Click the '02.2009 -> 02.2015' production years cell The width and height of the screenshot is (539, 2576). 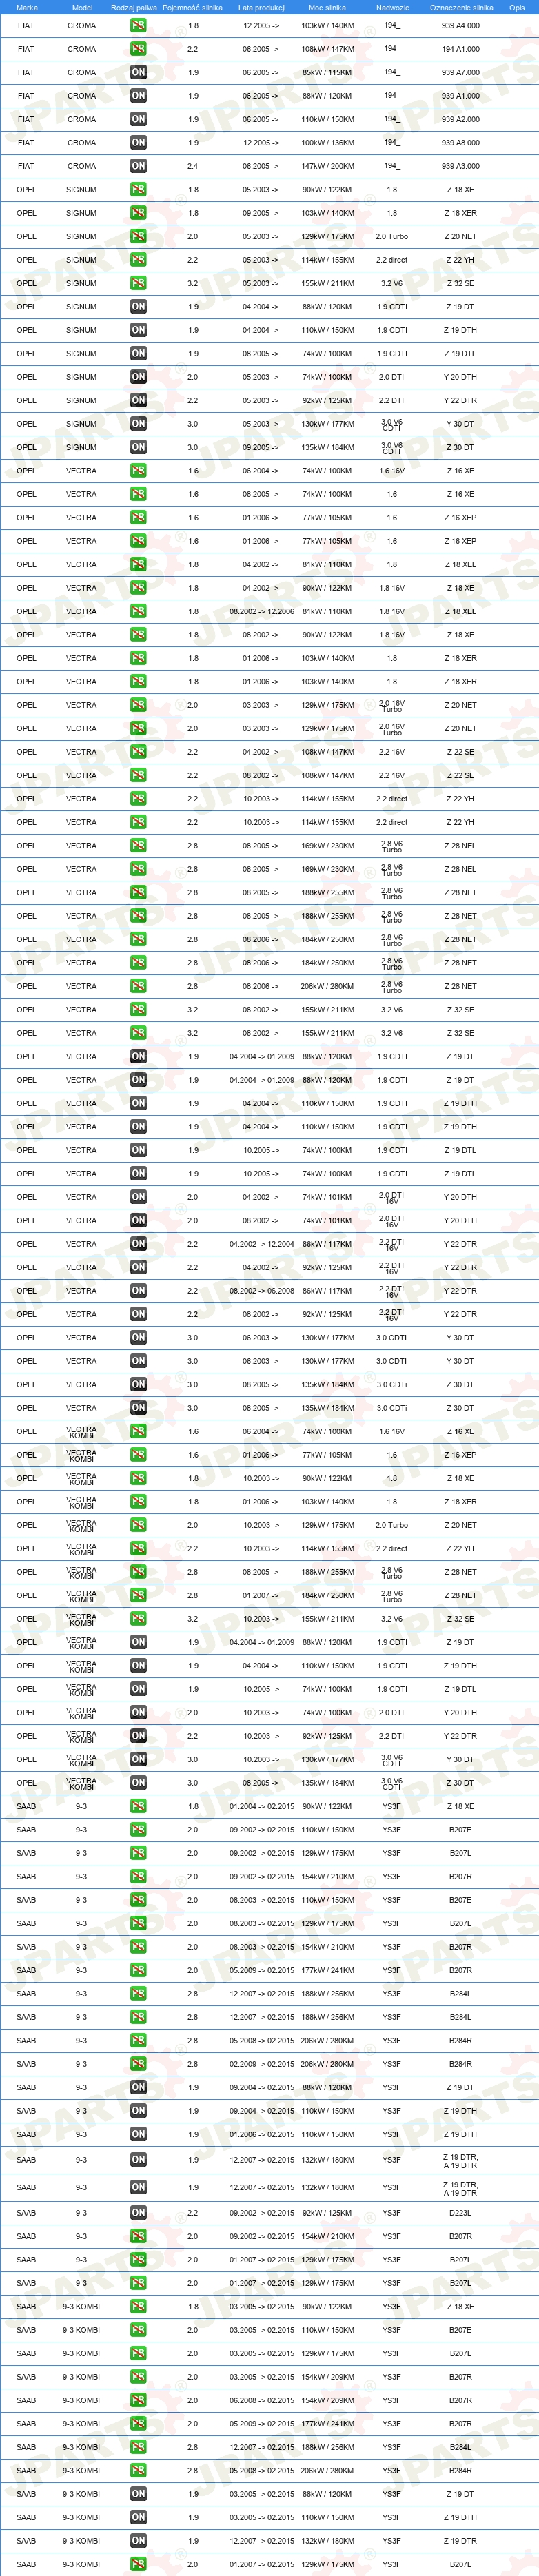[261, 2064]
